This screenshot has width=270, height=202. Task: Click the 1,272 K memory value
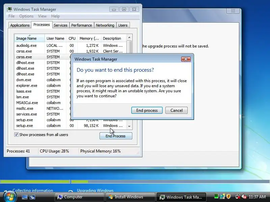click(x=92, y=45)
